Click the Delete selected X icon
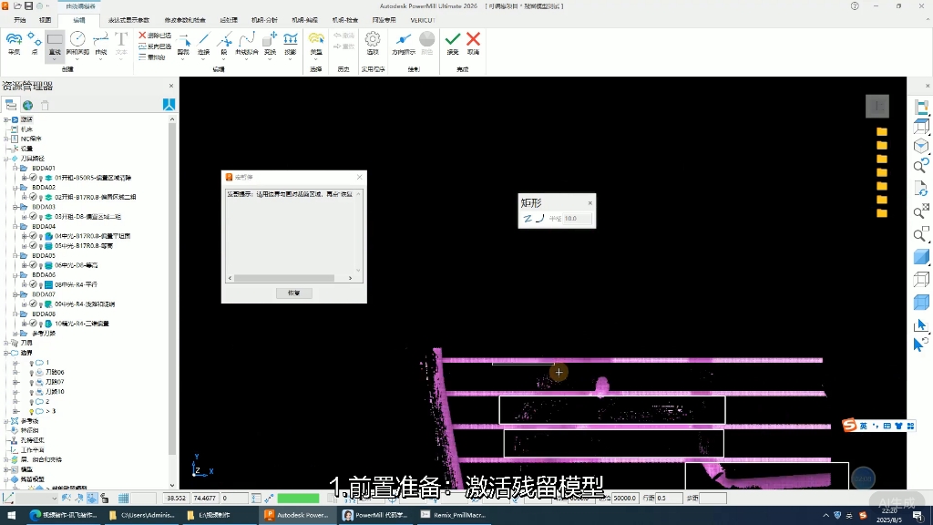The height and width of the screenshot is (525, 933). point(142,36)
